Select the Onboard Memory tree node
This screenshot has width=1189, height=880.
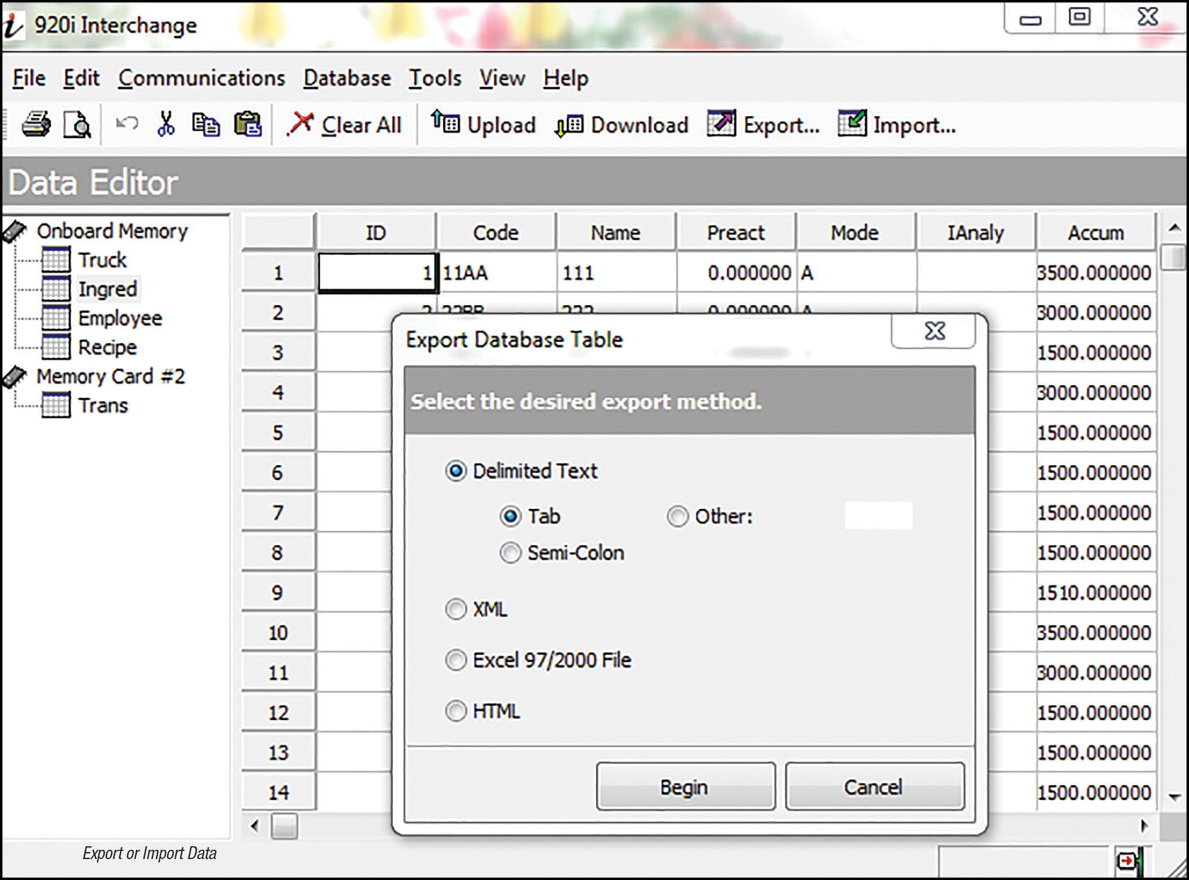tap(112, 231)
